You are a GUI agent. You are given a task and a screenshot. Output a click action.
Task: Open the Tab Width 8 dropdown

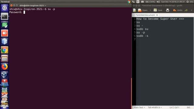[x=155, y=107]
